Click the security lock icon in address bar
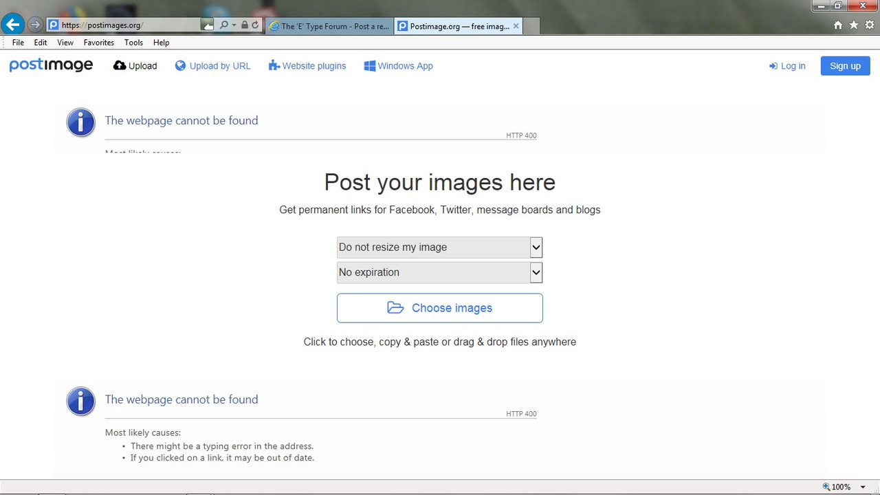The image size is (880, 495). (245, 25)
